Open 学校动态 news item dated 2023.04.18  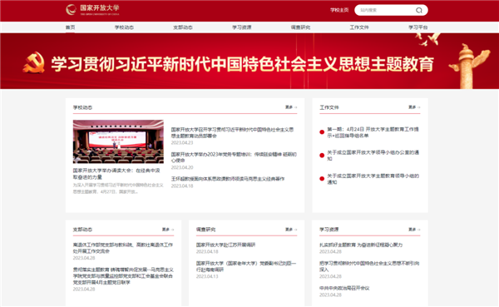[x=228, y=179]
